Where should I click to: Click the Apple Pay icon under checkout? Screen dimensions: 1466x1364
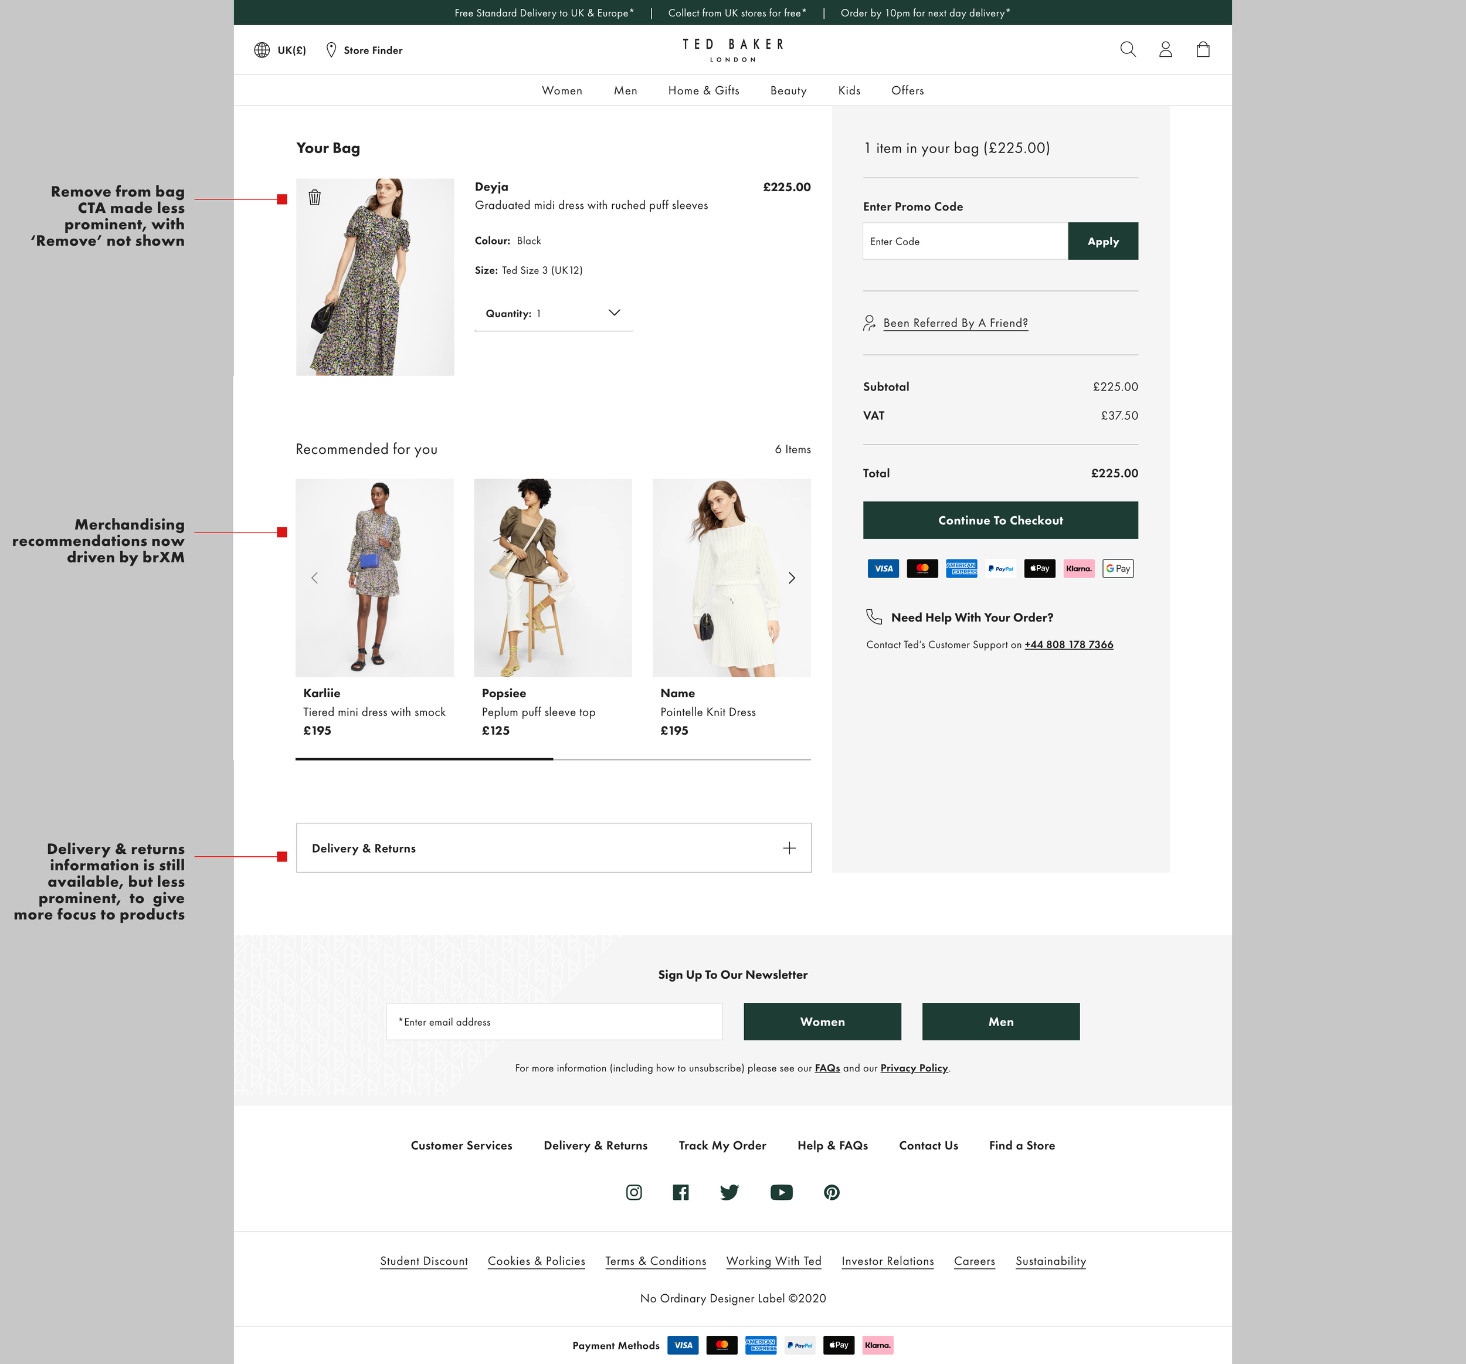pos(1040,568)
